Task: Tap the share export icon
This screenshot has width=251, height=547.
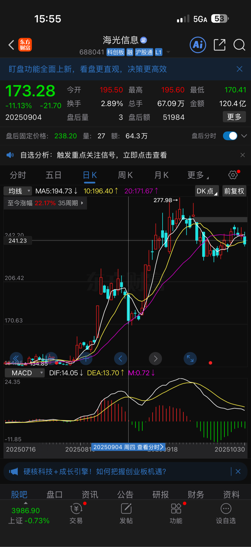Action: coord(219,45)
